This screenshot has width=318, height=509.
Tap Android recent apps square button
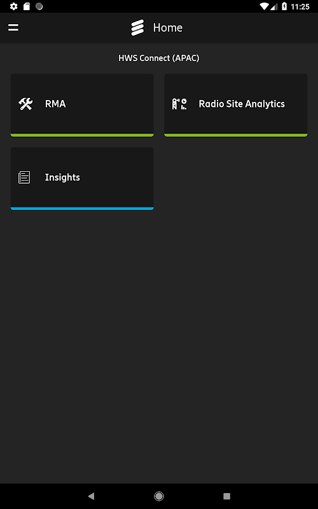[x=227, y=496]
